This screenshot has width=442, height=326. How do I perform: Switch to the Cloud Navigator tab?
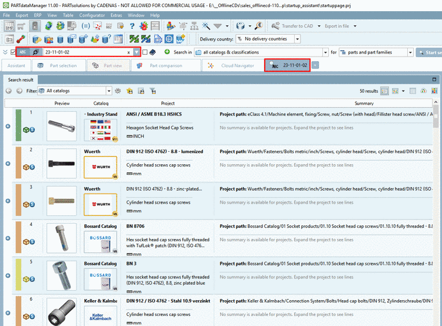tap(232, 65)
